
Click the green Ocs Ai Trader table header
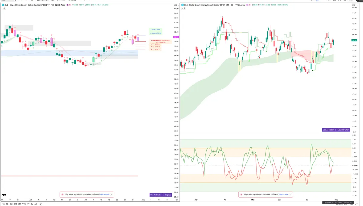(x=156, y=30)
